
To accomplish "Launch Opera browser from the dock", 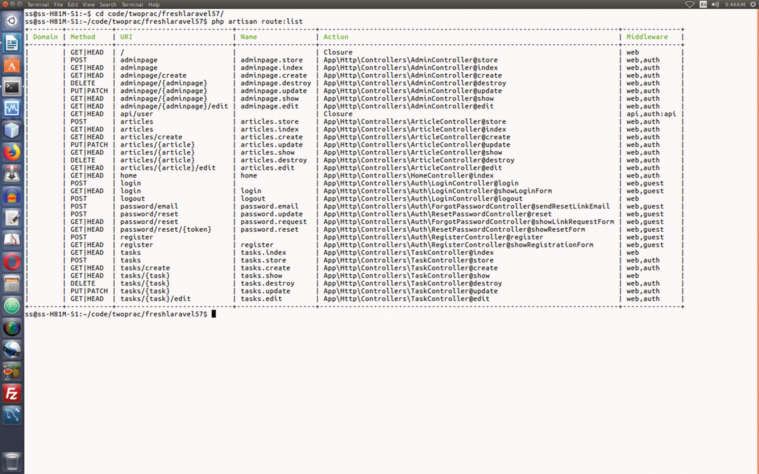I will click(12, 262).
